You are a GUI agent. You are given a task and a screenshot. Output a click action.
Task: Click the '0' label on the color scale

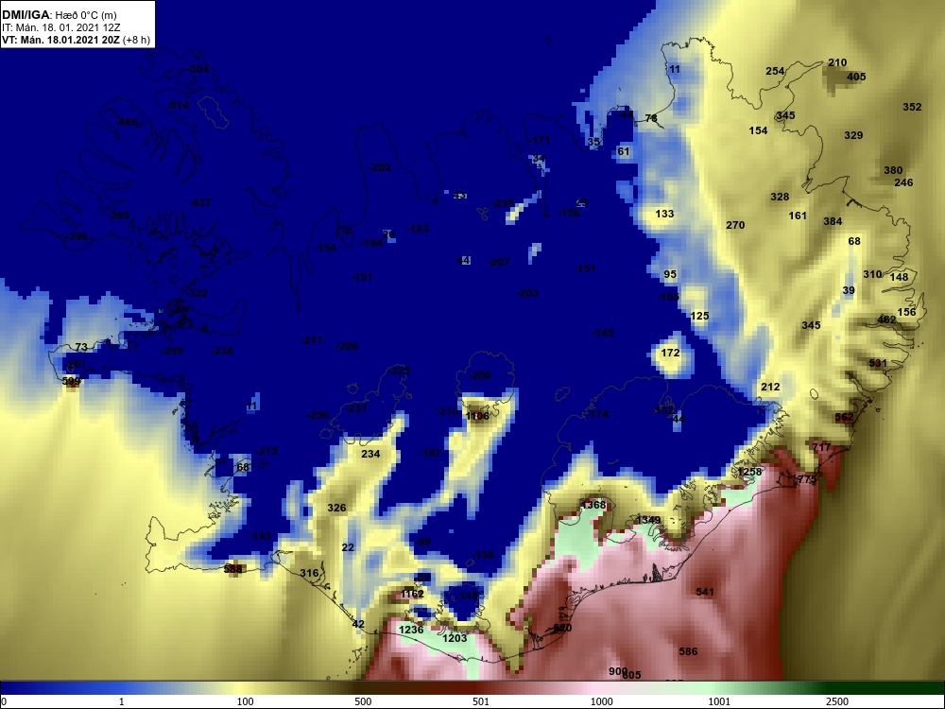click(4, 701)
